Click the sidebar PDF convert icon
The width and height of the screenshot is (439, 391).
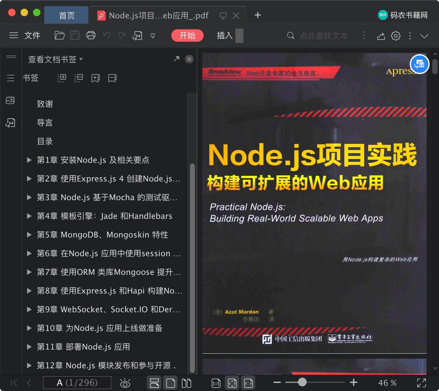(10, 123)
